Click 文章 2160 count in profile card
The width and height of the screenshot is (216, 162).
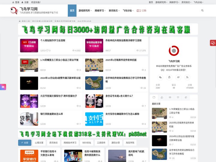158,86
